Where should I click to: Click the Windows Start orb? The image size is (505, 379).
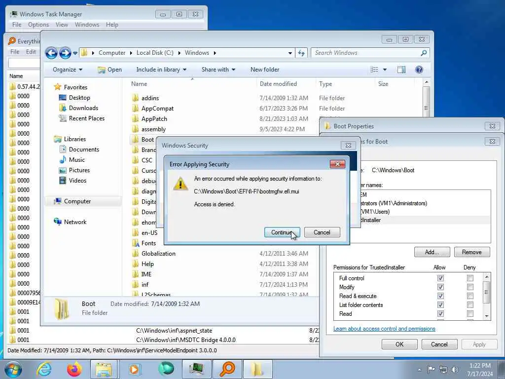(x=13, y=369)
